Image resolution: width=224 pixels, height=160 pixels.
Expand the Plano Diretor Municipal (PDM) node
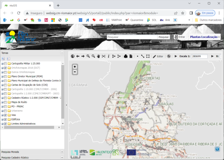[2, 76]
